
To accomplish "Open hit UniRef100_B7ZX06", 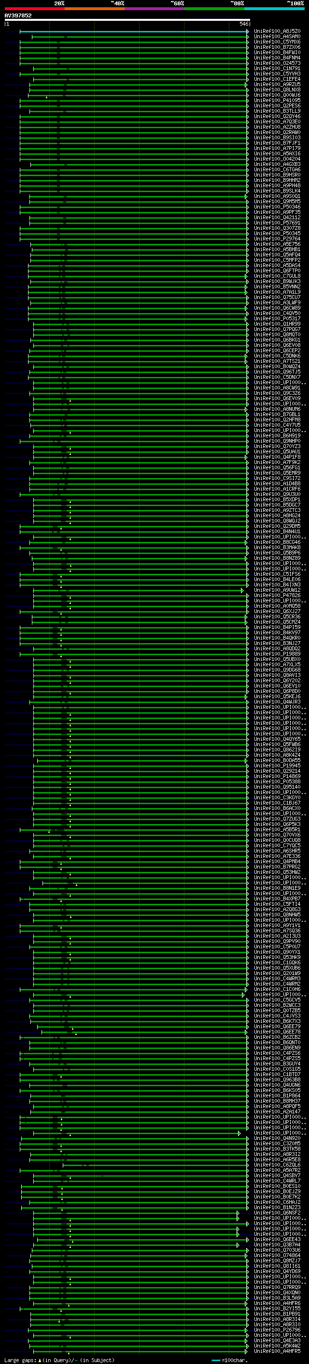I will click(277, 47).
